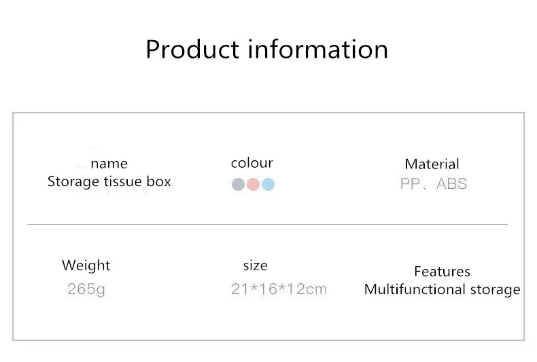537x362 pixels.
Task: Click the word 'Multifunctional' under Features
Action: click(412, 289)
